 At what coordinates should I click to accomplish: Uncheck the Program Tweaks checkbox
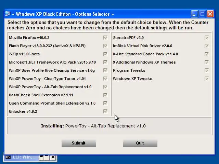pyautogui.click(x=207, y=70)
